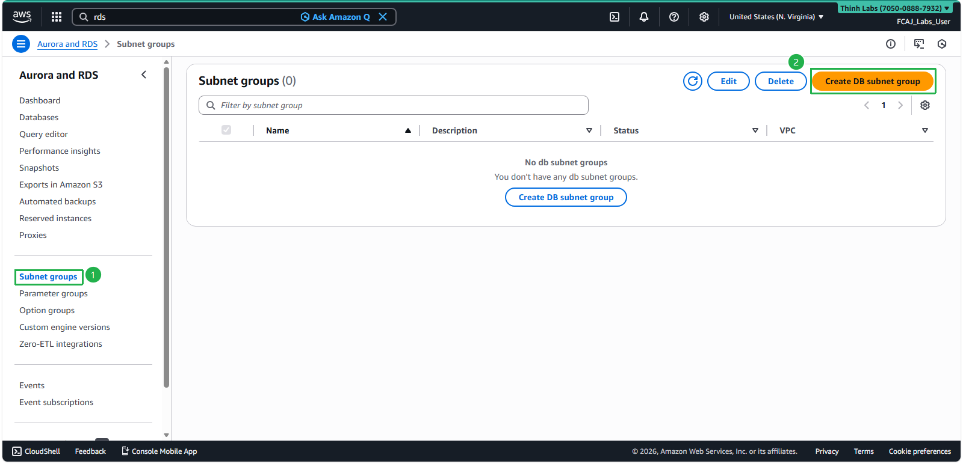The width and height of the screenshot is (963, 464).
Task: Open Events in the sidebar
Action: click(x=32, y=385)
